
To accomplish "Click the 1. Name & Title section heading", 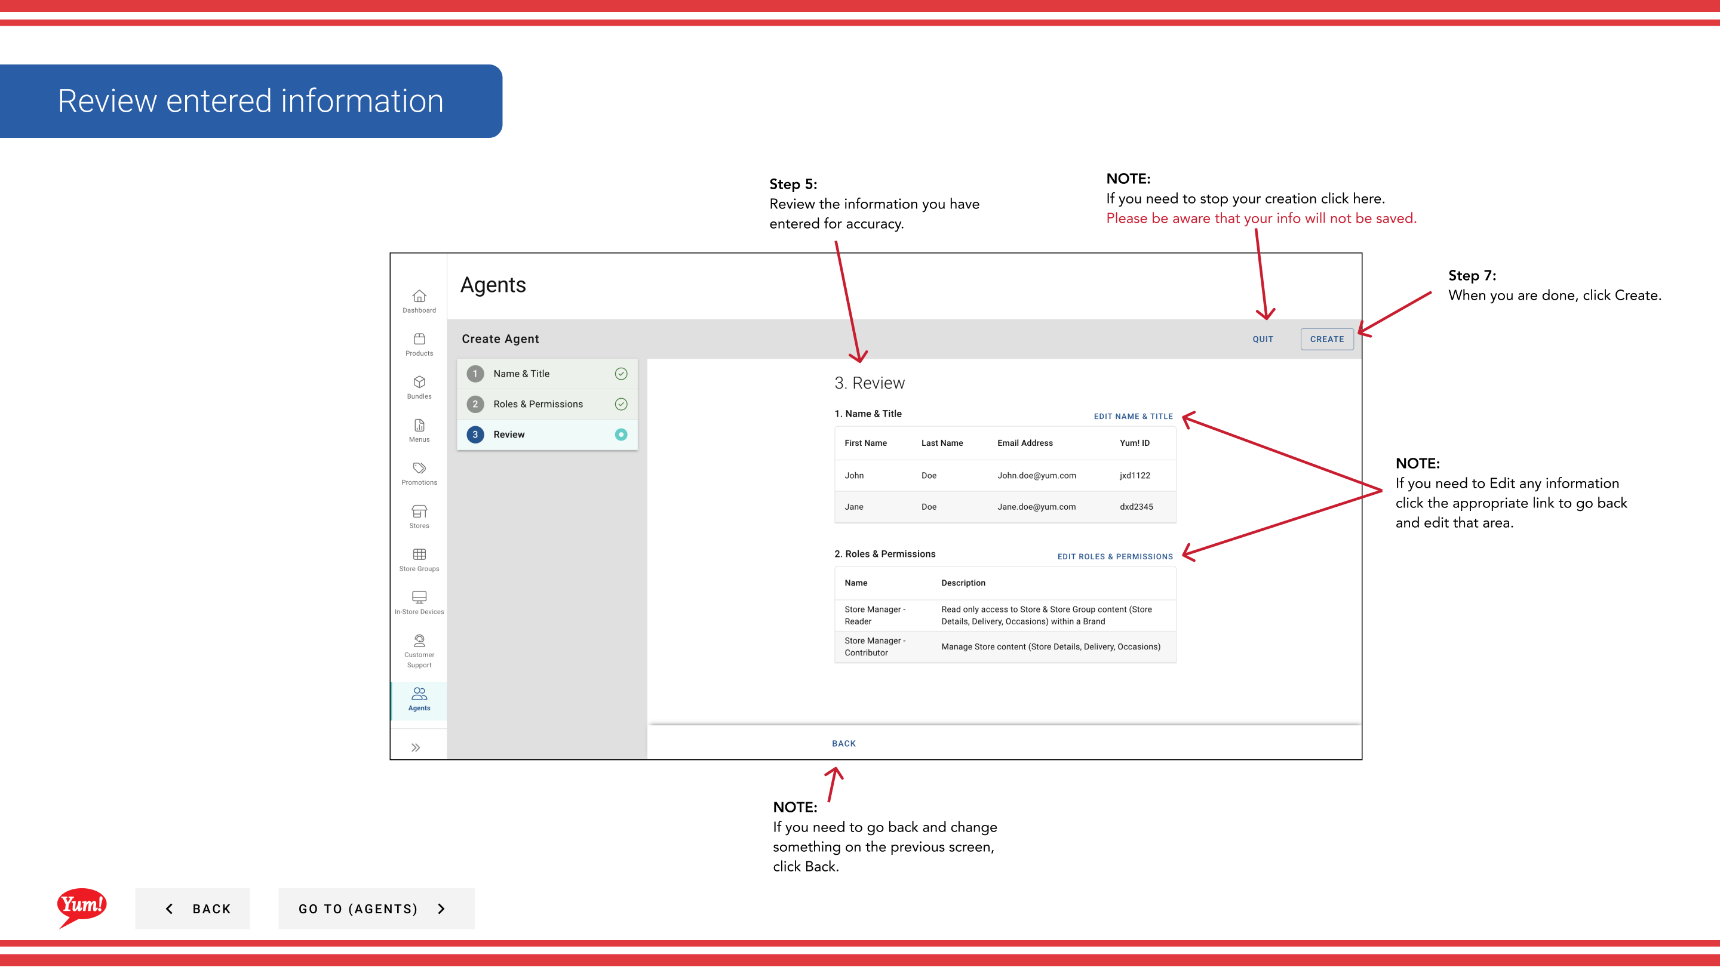I will click(x=867, y=414).
